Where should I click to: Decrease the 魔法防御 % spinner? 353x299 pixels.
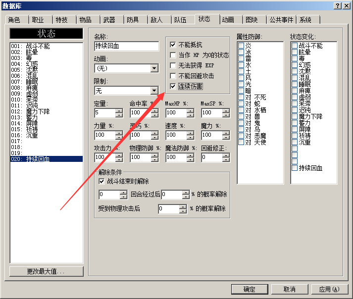(x=191, y=159)
